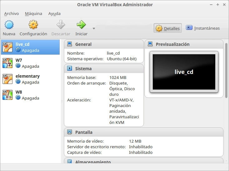
Task: Click the Pantalla section display icon
Action: (x=70, y=132)
